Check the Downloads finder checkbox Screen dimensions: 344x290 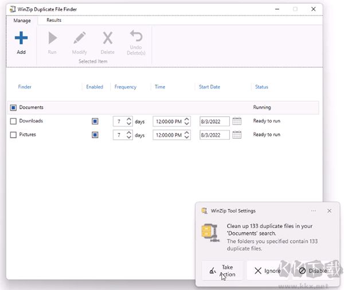point(13,121)
